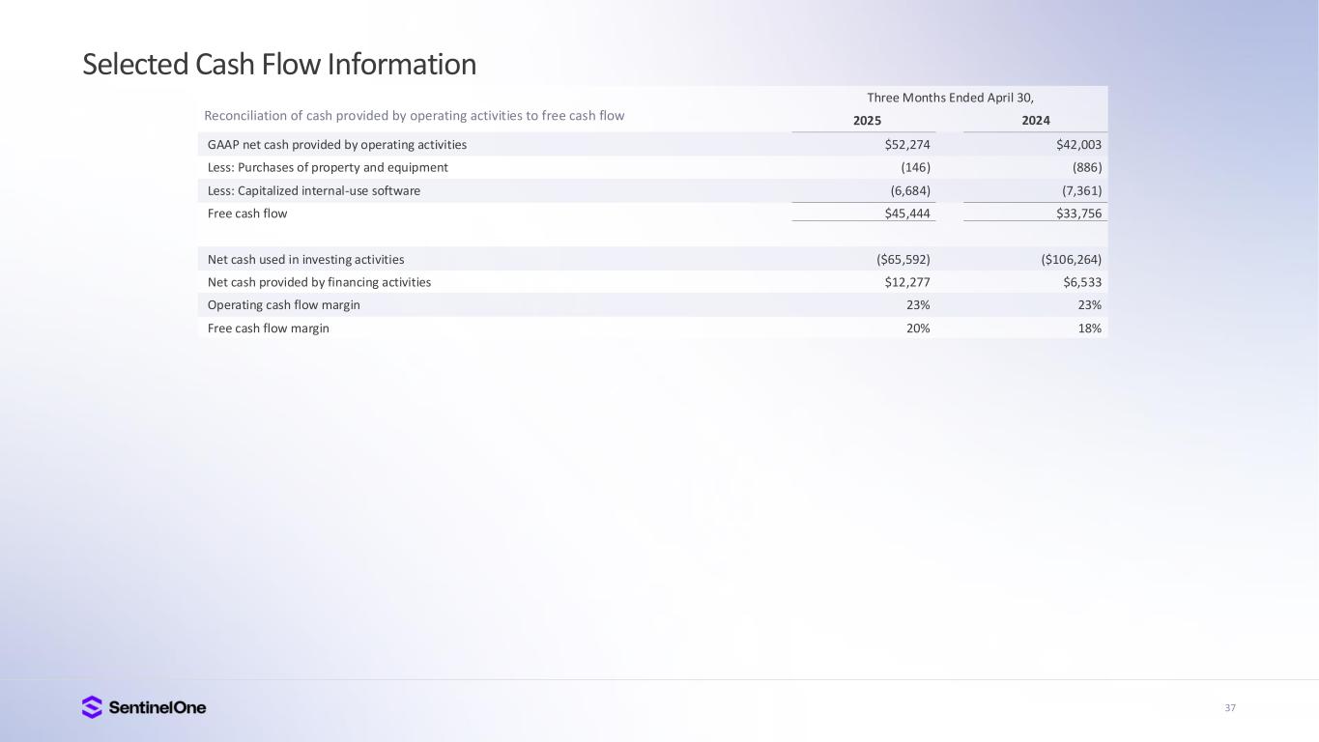Screen dimensions: 1319x742
Task: Click the Reconciliation of cash provided table heading
Action: click(x=414, y=116)
